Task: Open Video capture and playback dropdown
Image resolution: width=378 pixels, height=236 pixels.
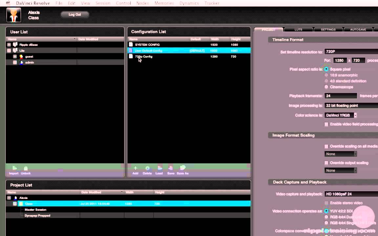Action: coord(351,194)
